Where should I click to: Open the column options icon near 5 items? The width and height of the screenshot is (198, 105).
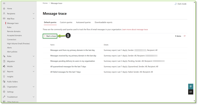point(185,36)
